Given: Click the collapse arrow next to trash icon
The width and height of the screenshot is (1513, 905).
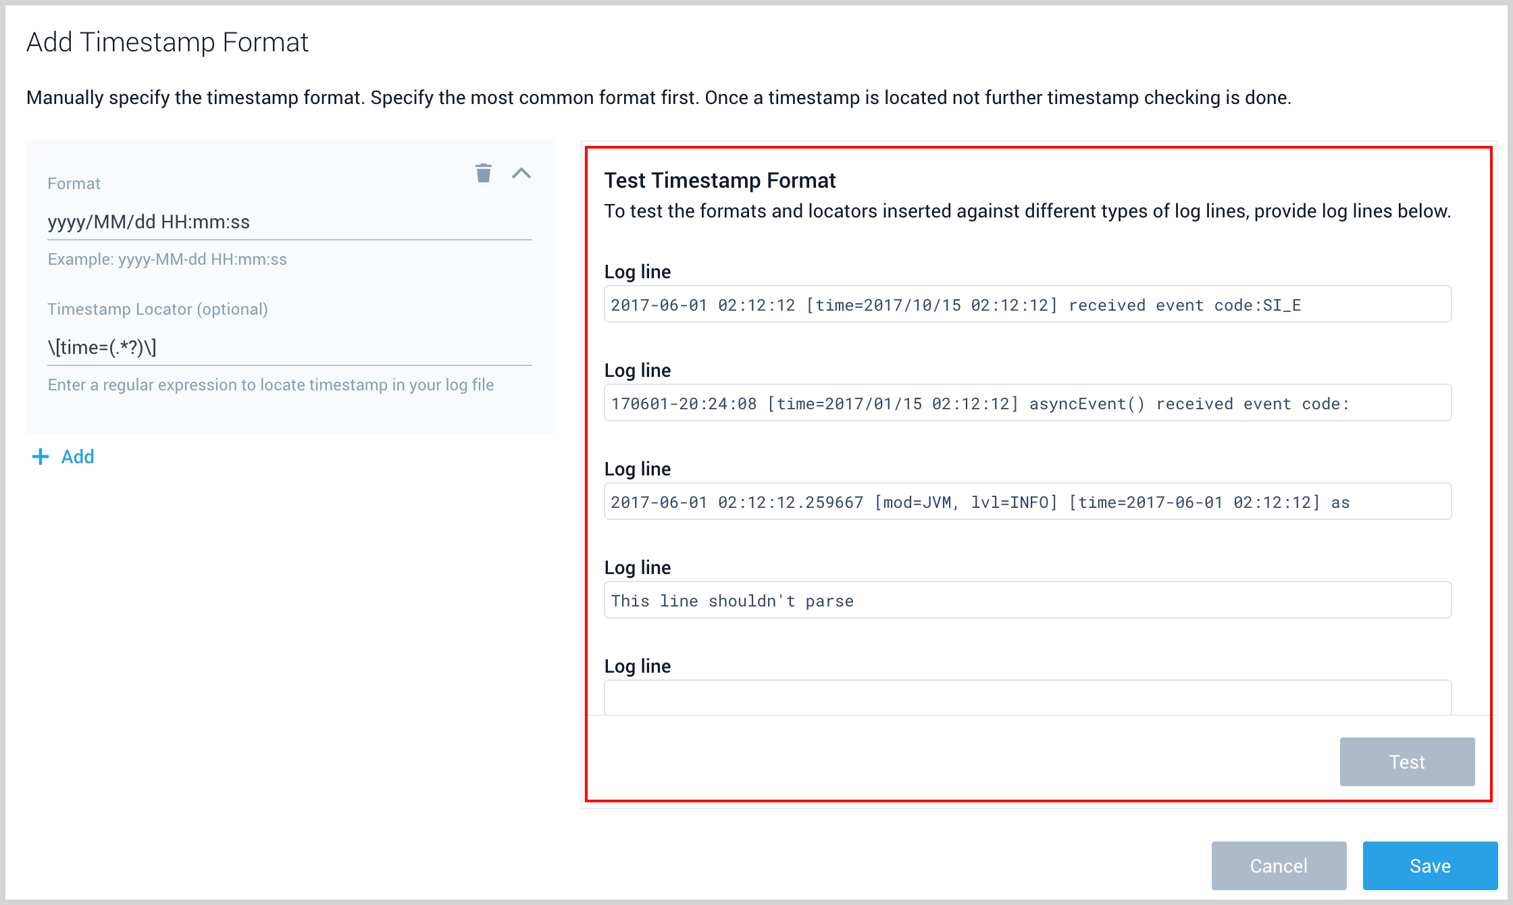Looking at the screenshot, I should tap(521, 174).
